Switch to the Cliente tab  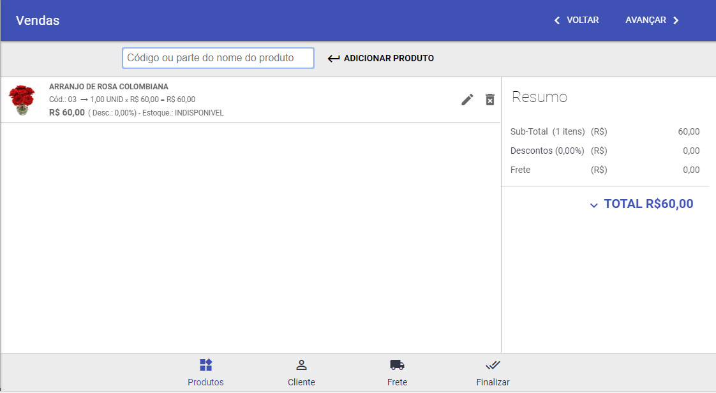(301, 373)
